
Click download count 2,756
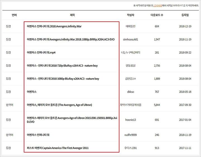pos(157,66)
